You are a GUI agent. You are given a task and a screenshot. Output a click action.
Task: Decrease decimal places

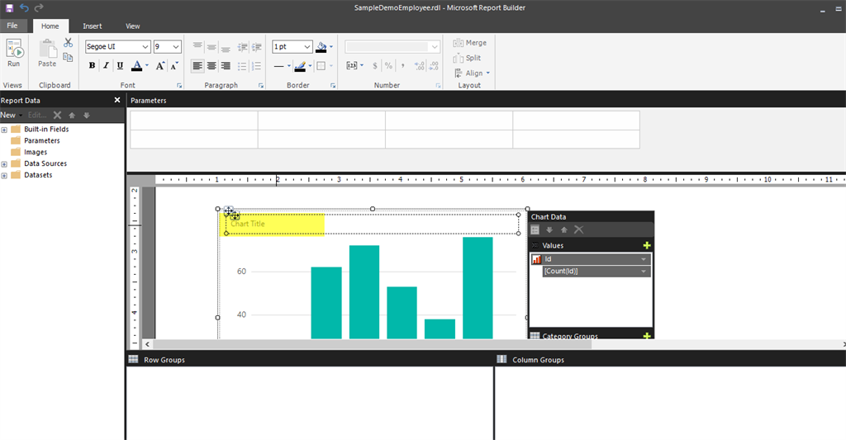[x=434, y=66]
